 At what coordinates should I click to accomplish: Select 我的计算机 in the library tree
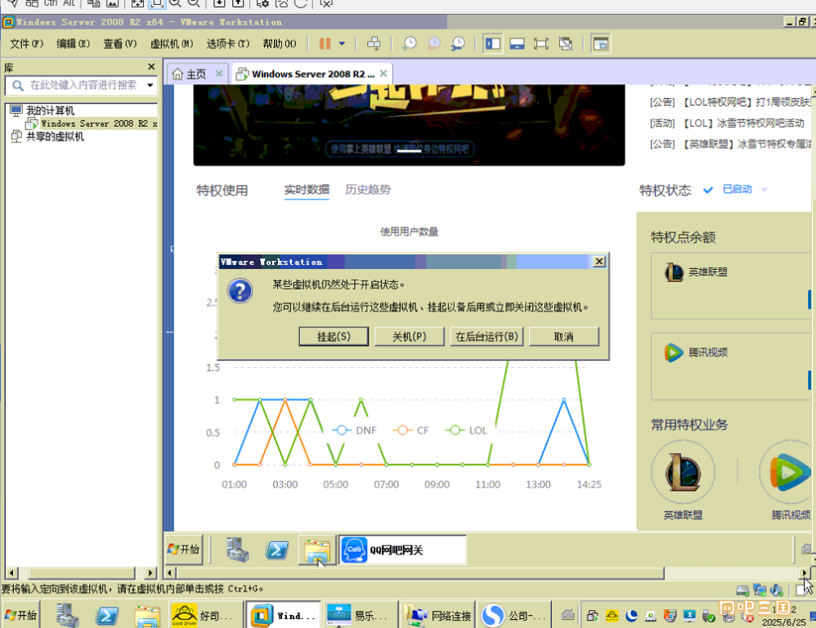tap(50, 110)
